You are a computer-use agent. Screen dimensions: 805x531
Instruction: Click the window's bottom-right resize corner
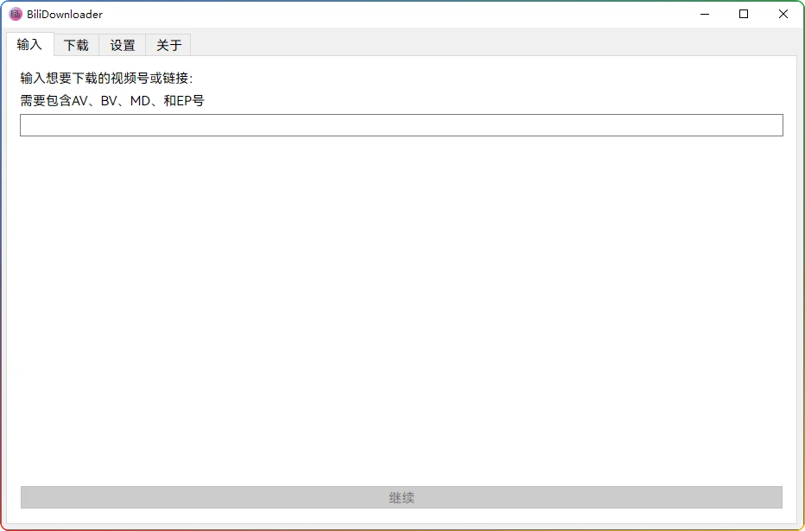[x=802, y=528]
